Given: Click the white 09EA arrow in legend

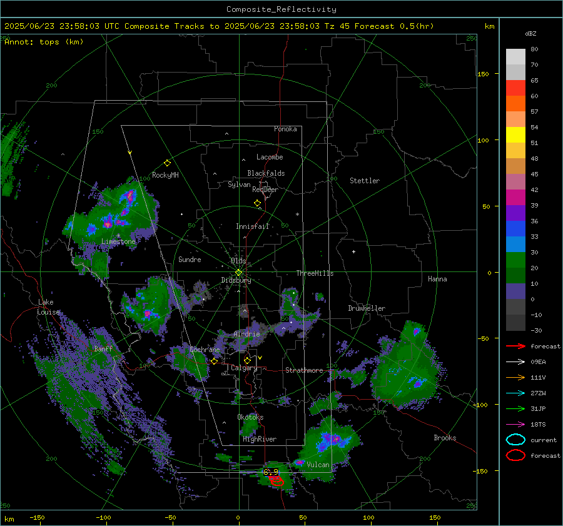Looking at the screenshot, I should [515, 362].
